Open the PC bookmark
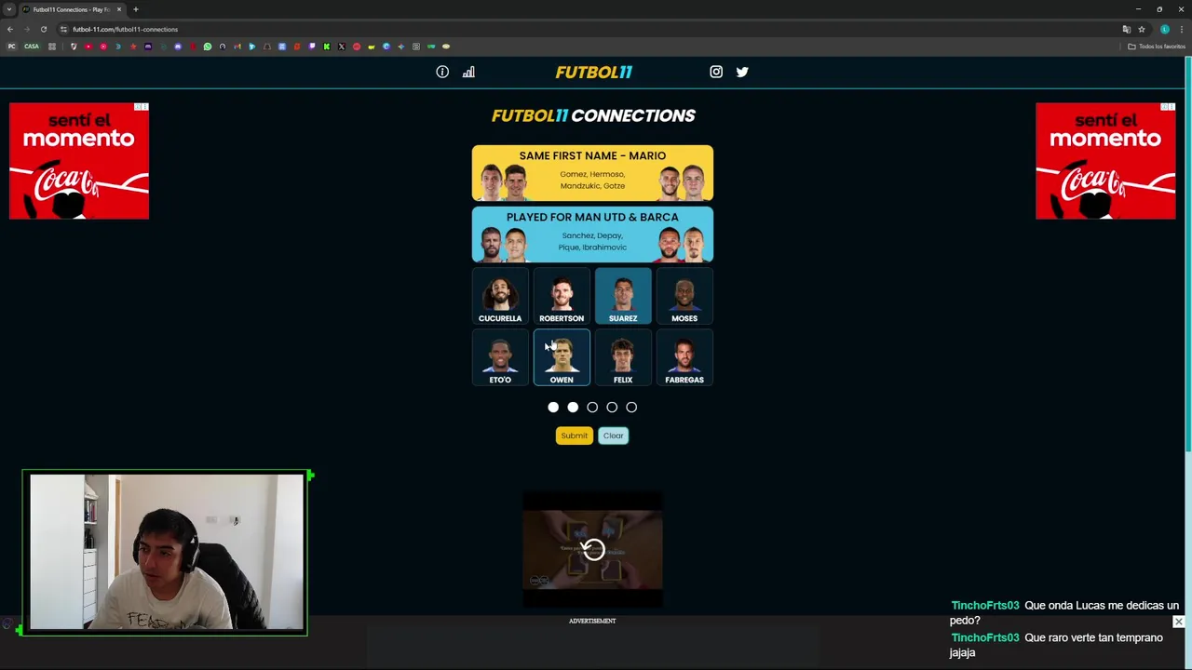The height and width of the screenshot is (670, 1192). tap(11, 47)
